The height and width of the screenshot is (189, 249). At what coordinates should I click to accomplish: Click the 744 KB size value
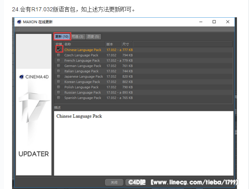[128, 71]
